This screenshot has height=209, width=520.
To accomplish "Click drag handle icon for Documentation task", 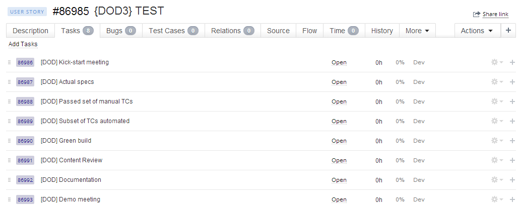I will click(9, 180).
